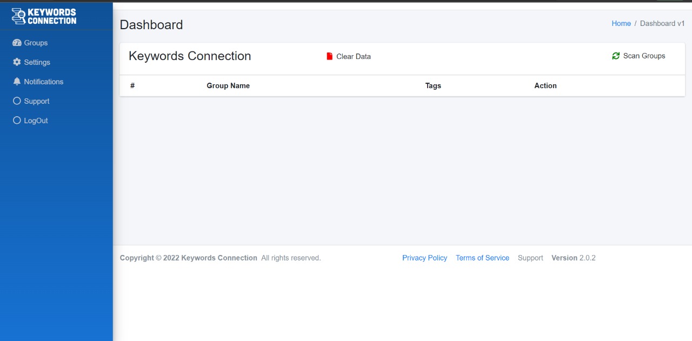This screenshot has width=692, height=341.
Task: Click the Support circle icon
Action: [x=17, y=101]
